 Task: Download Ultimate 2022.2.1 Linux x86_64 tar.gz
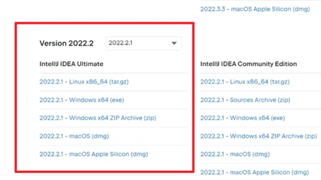(84, 82)
